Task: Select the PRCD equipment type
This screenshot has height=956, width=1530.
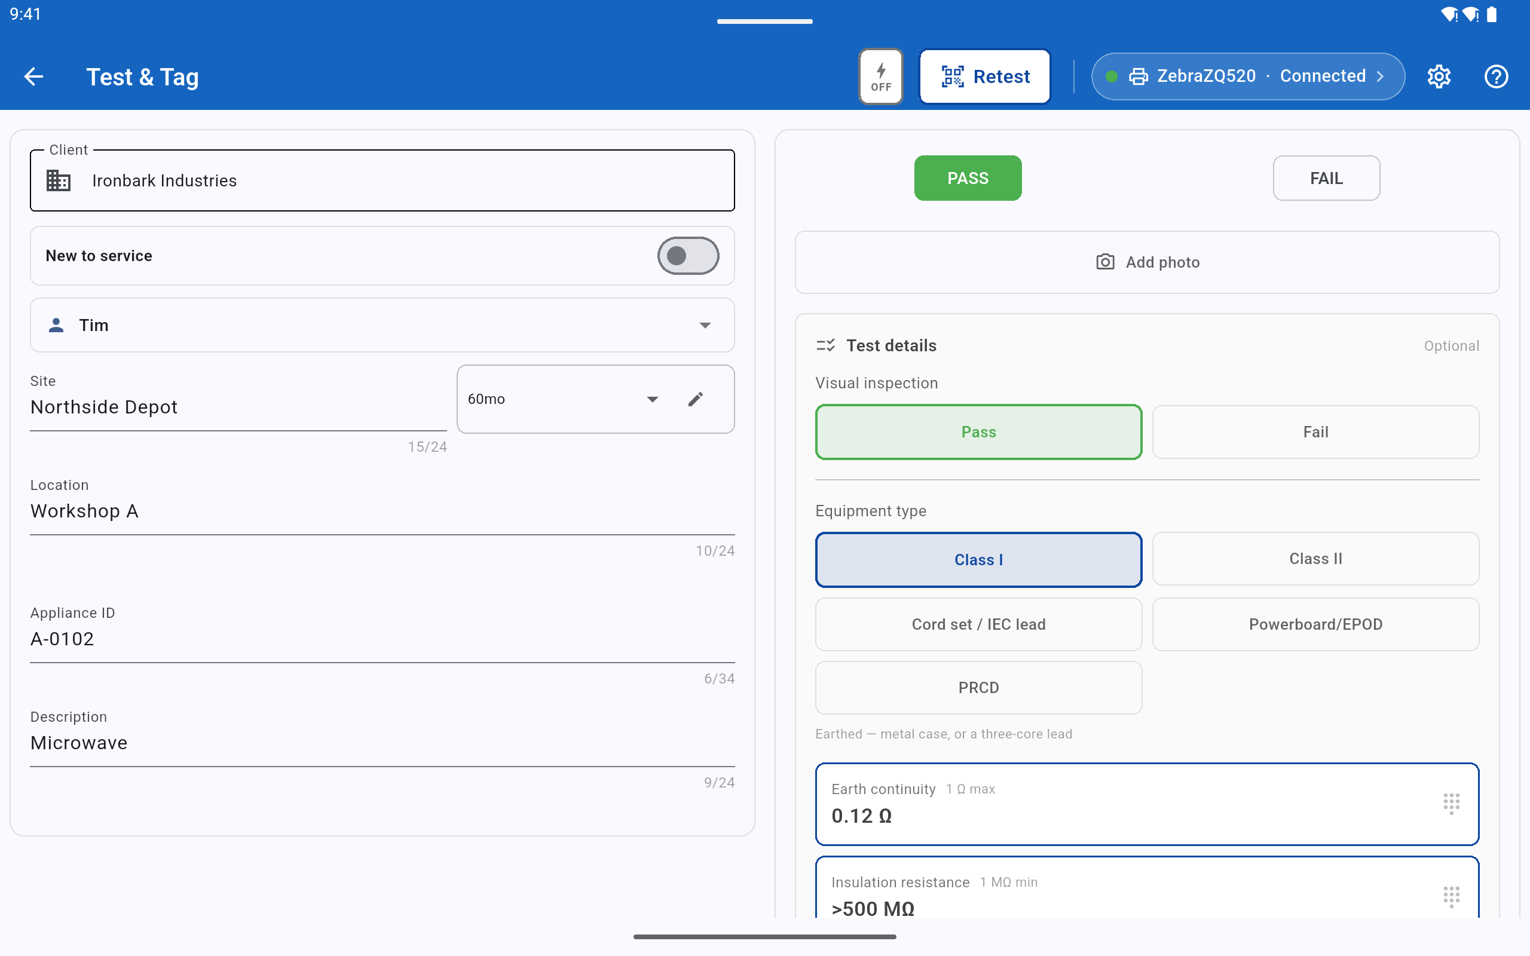Action: click(979, 688)
